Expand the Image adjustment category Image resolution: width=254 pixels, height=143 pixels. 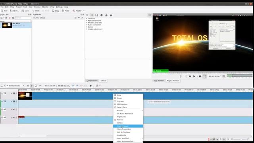[x=87, y=29]
